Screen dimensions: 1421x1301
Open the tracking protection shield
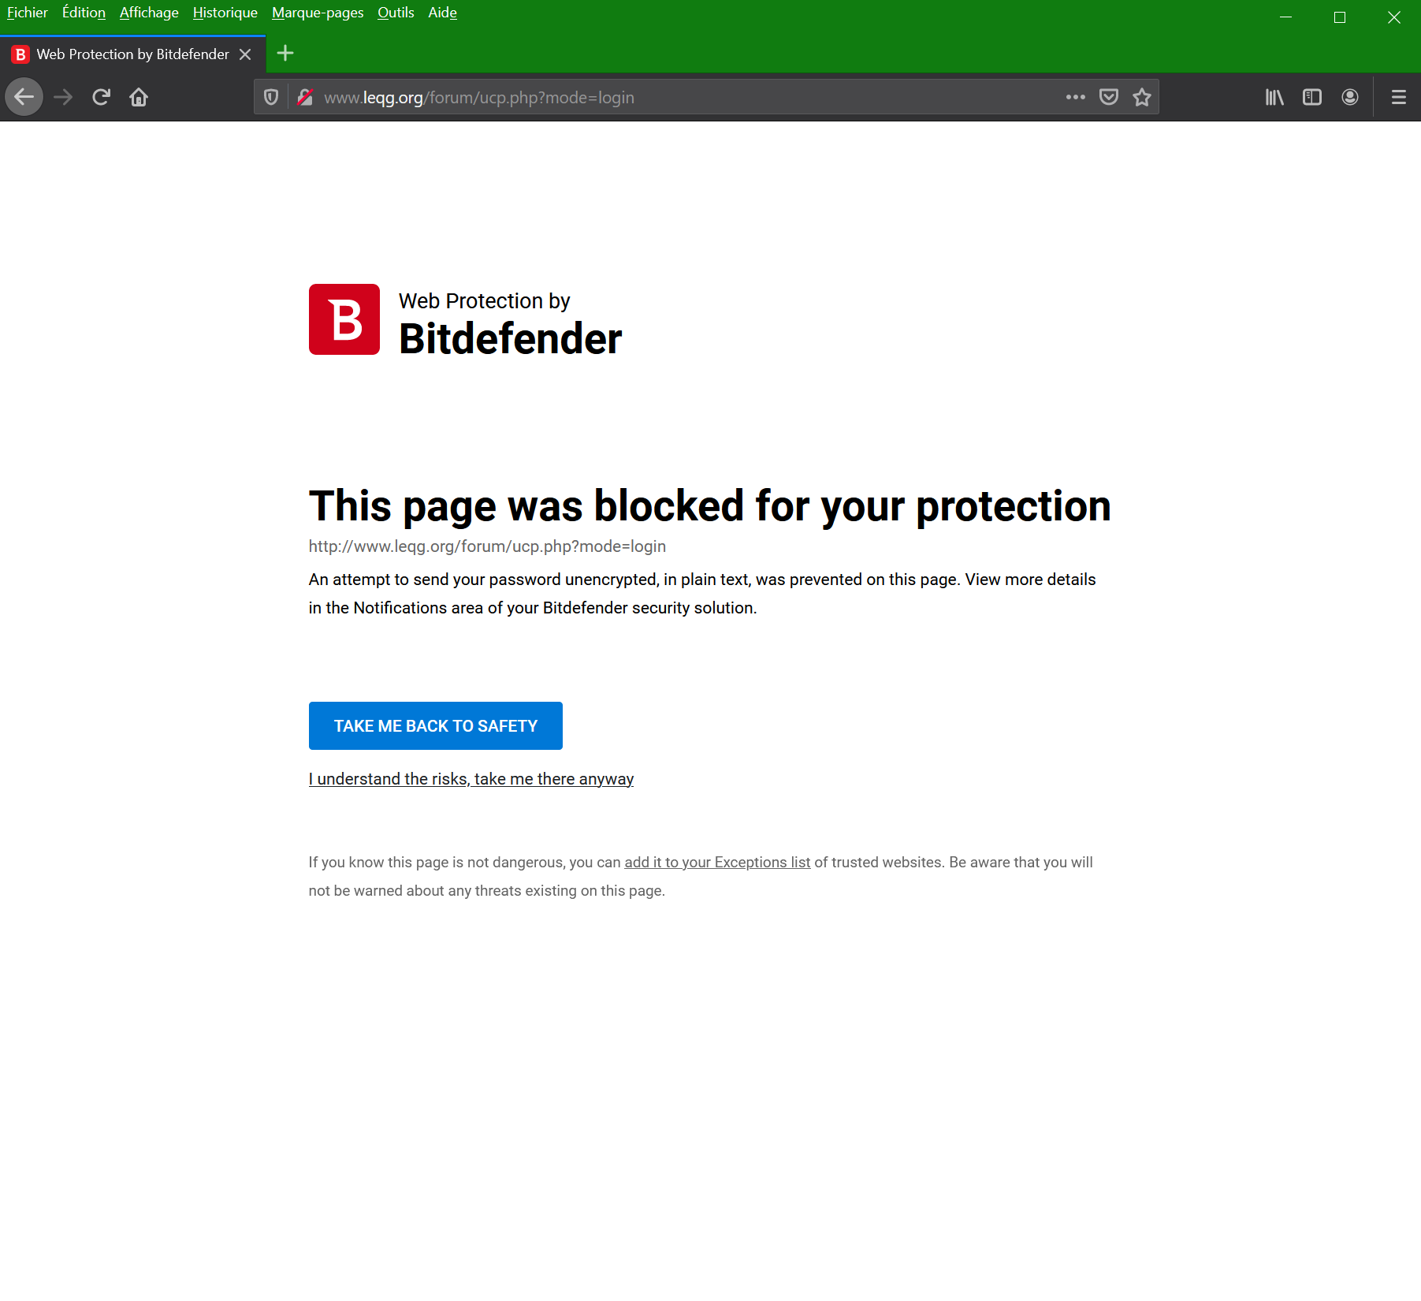click(x=271, y=98)
